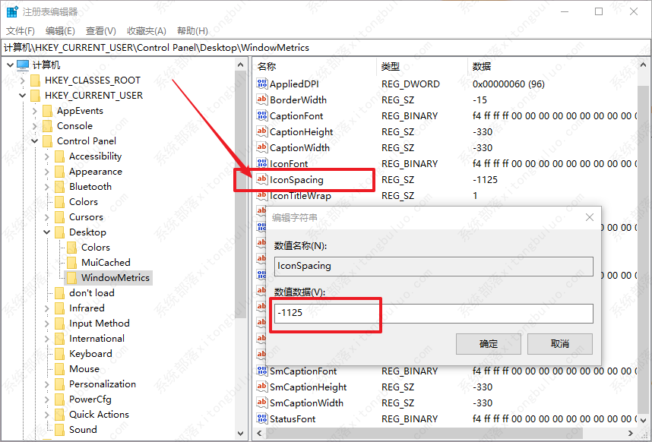Click the Registry Editor title bar icon
The image size is (652, 442).
click(12, 11)
